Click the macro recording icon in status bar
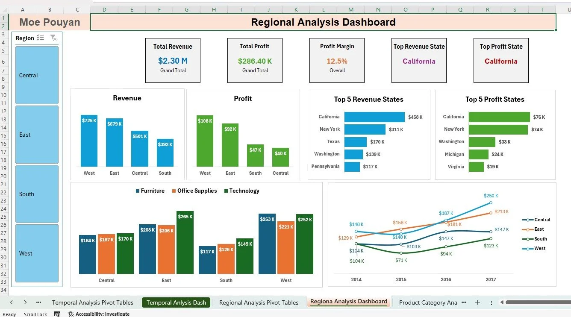Image resolution: width=571 pixels, height=317 pixels. coord(57,314)
